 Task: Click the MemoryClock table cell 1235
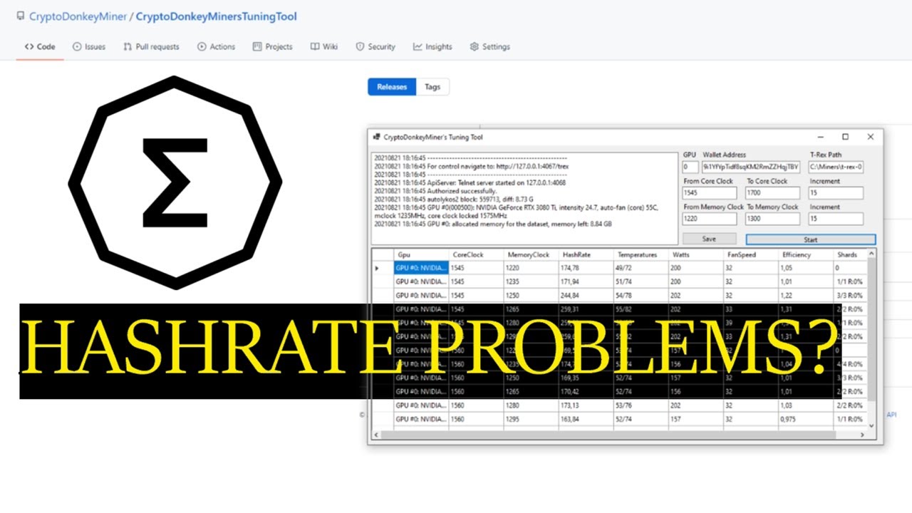point(531,282)
